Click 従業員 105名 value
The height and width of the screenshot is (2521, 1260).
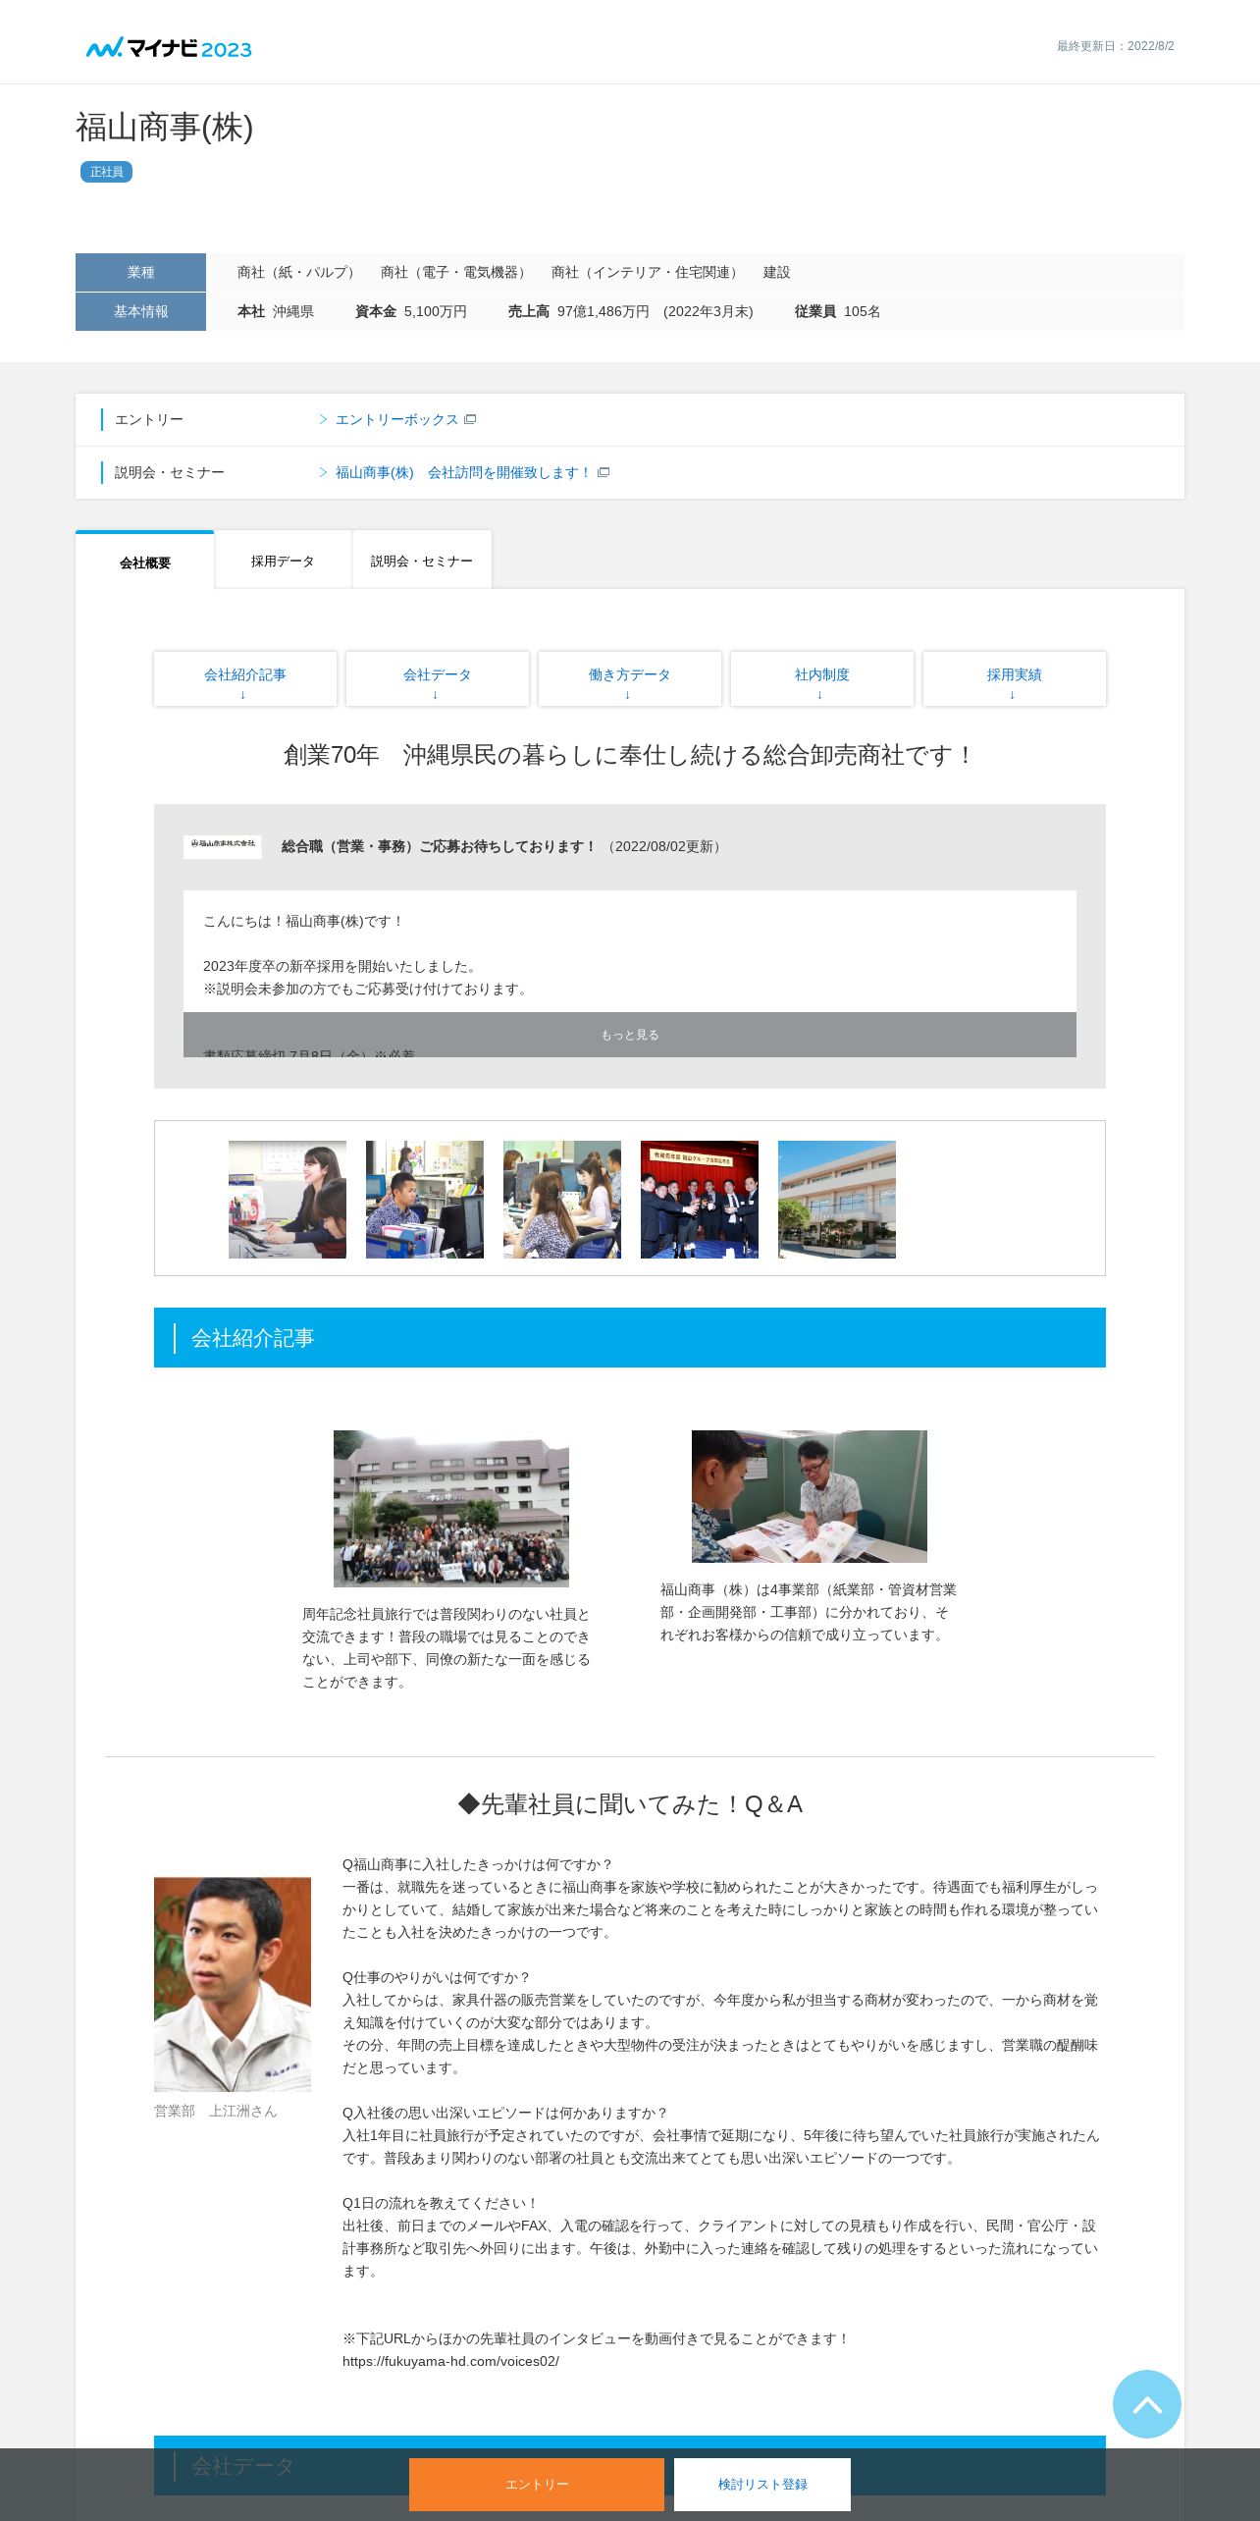[837, 311]
